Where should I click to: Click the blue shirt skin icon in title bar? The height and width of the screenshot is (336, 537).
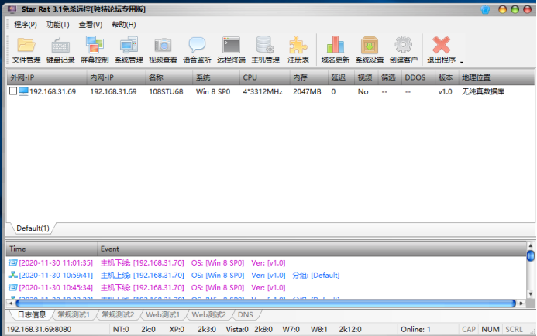pyautogui.click(x=485, y=9)
